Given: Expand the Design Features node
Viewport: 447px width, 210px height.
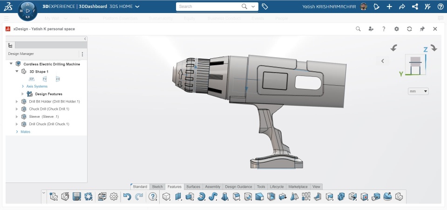Looking at the screenshot, I should point(23,94).
